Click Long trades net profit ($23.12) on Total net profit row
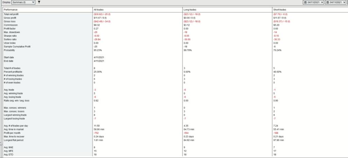Image resolution: width=348 pixels, height=158 pixels. point(192,14)
